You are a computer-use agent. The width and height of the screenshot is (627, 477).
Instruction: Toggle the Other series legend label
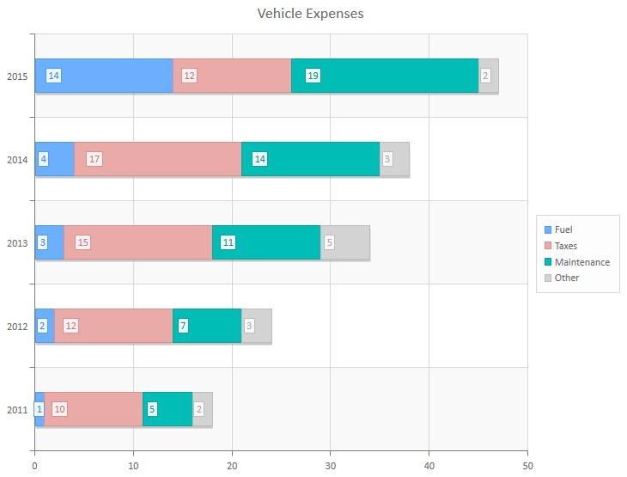pyautogui.click(x=567, y=278)
